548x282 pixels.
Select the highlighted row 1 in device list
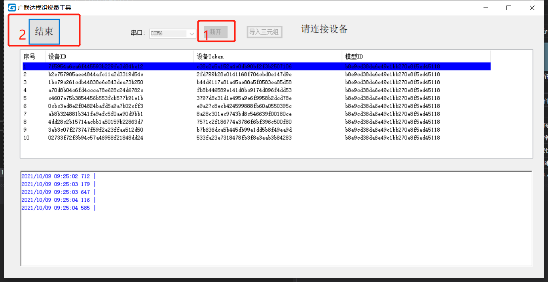pyautogui.click(x=96, y=66)
